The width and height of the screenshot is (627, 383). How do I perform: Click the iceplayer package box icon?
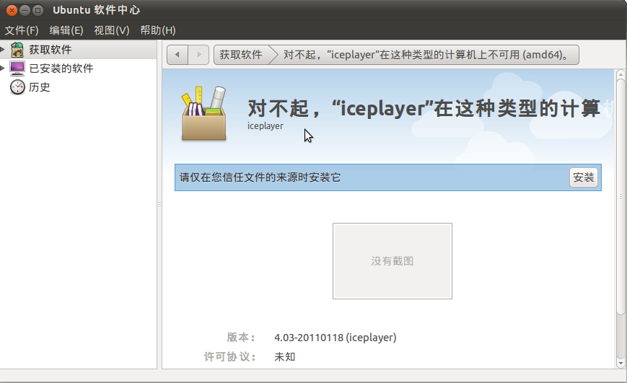(x=204, y=114)
